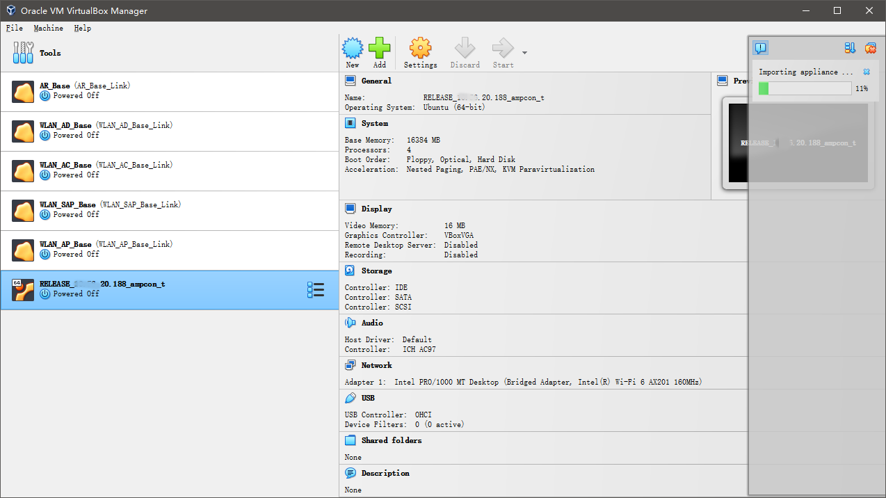This screenshot has width=886, height=498.
Task: Click the Tools icon in the left panel
Action: (x=23, y=53)
